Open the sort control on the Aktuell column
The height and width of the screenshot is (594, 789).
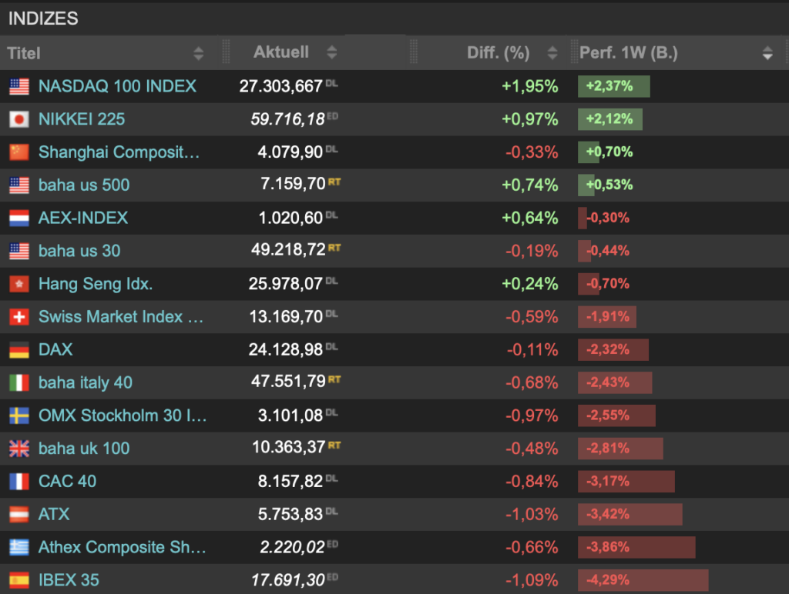(x=331, y=53)
